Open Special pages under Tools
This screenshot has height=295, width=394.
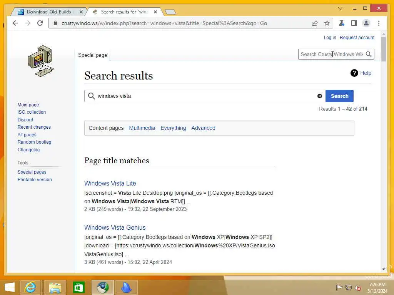(32, 172)
